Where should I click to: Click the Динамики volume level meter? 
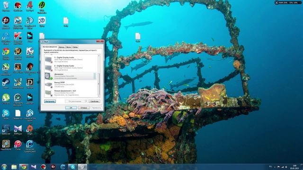(x=95, y=76)
